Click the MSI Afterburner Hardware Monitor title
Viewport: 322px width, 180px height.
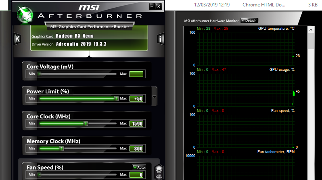click(x=211, y=21)
